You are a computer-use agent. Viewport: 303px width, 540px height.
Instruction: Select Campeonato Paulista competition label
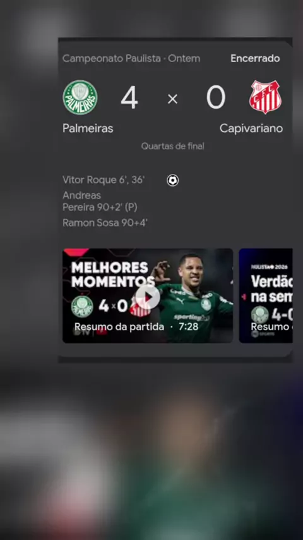[112, 59]
